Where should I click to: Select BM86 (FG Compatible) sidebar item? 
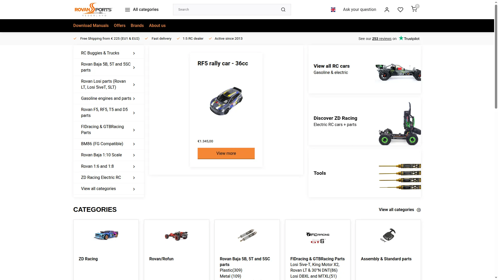click(102, 144)
